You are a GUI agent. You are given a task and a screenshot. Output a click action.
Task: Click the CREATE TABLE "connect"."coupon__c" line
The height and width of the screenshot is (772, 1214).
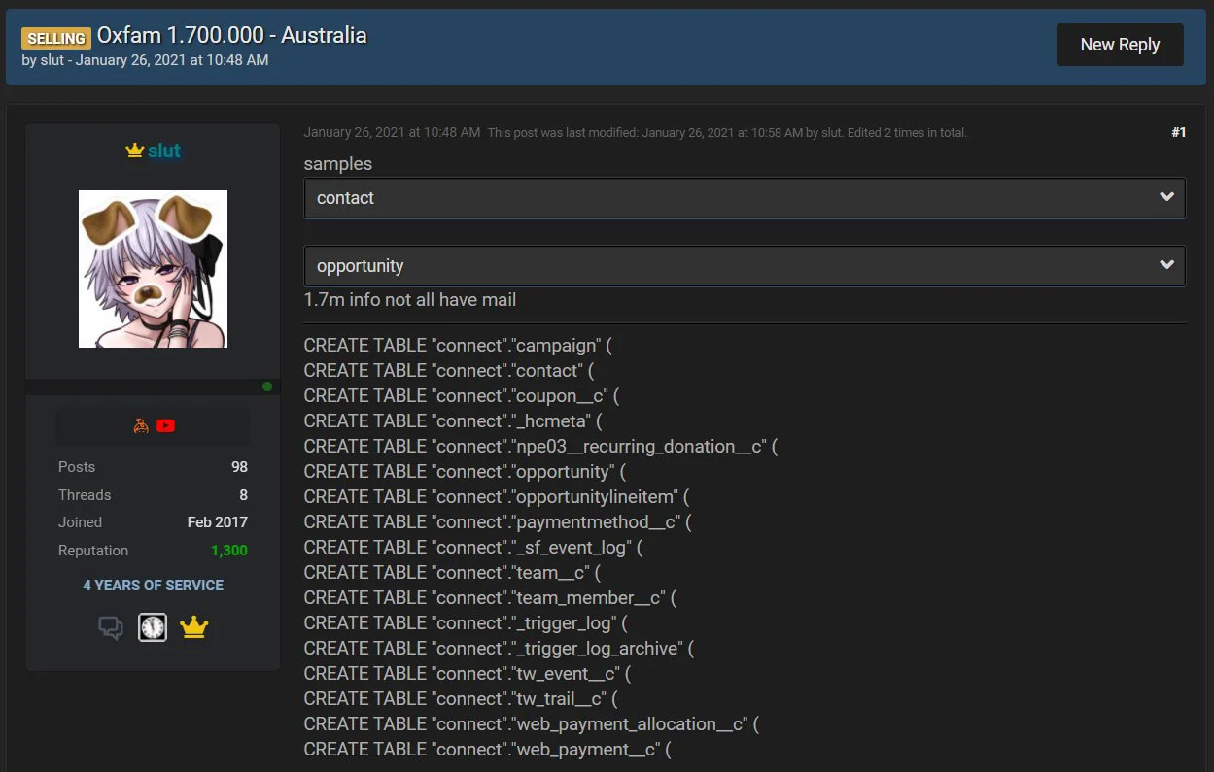coord(462,395)
